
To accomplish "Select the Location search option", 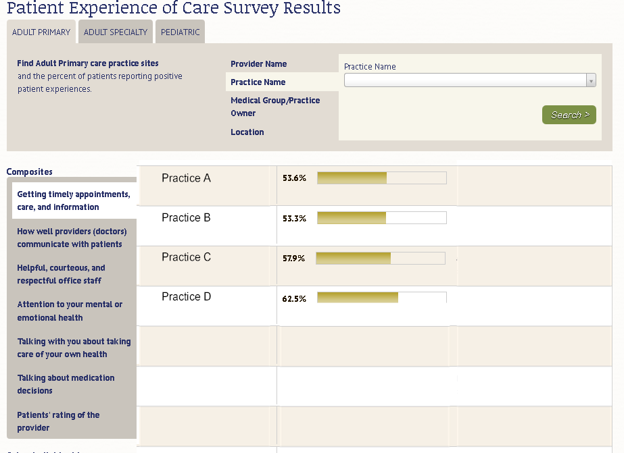I will [247, 132].
